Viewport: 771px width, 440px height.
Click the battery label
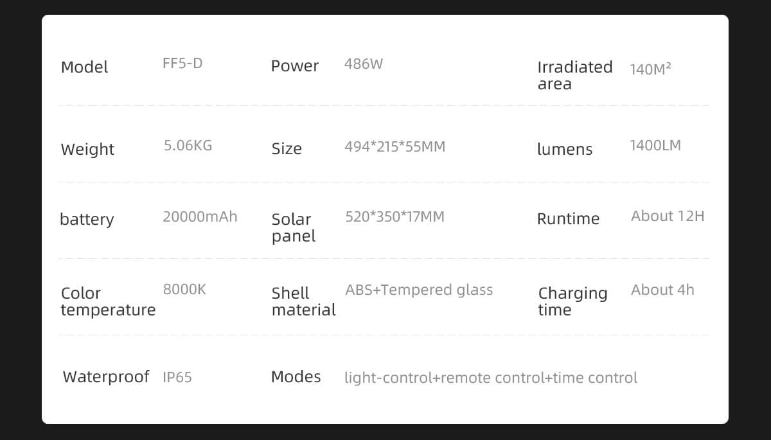click(87, 220)
